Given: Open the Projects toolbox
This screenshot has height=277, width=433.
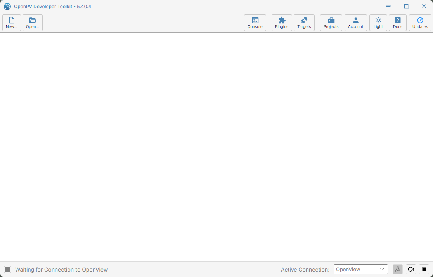Looking at the screenshot, I should (x=331, y=23).
